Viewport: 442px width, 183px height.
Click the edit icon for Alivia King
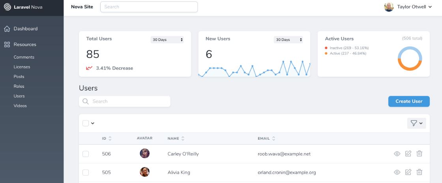pos(408,172)
